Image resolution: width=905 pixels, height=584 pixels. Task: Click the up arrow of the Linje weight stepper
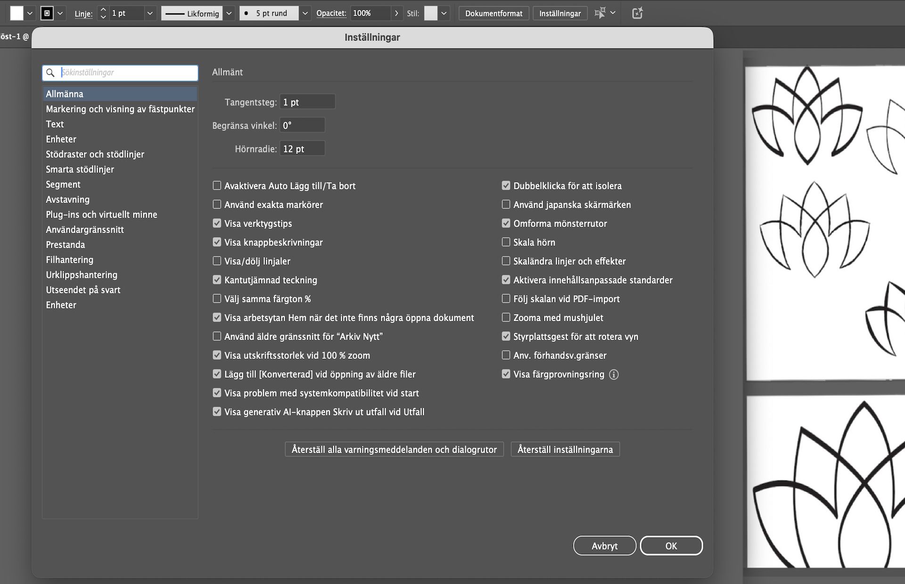click(103, 10)
